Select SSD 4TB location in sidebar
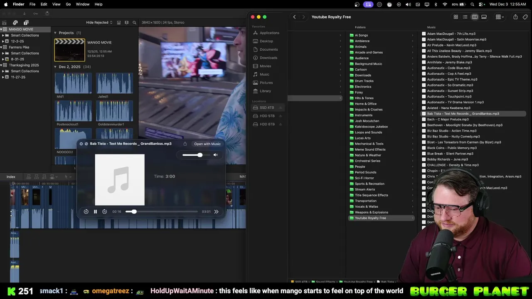Image resolution: width=532 pixels, height=299 pixels. coord(267,108)
